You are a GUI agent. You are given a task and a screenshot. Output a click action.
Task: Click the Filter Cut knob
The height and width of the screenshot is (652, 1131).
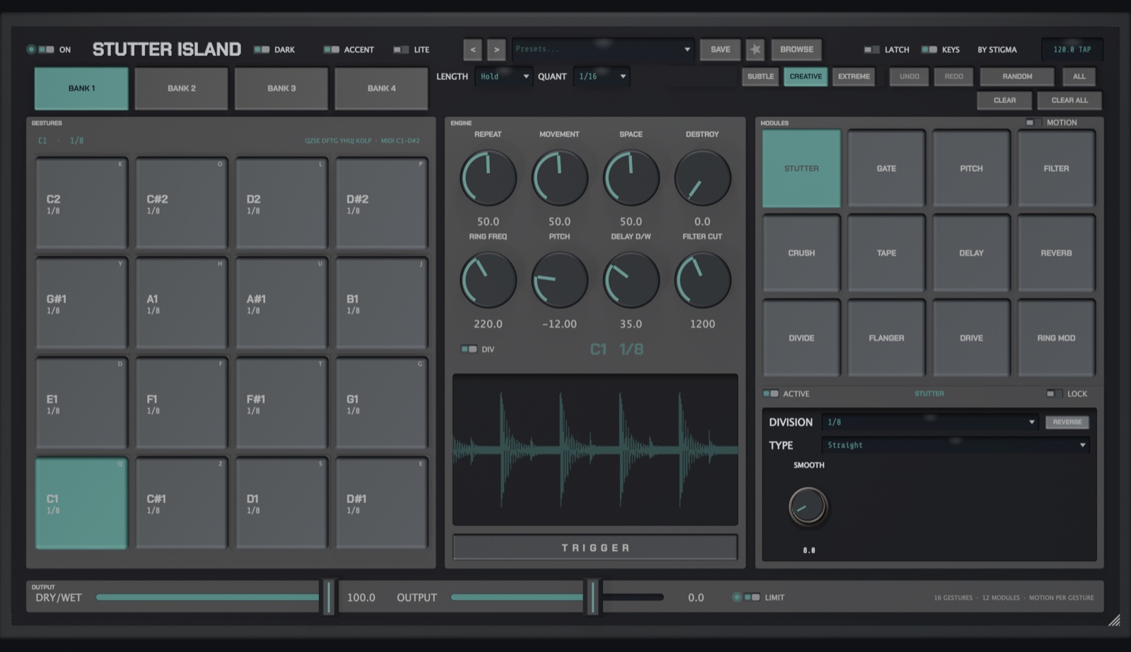tap(702, 280)
